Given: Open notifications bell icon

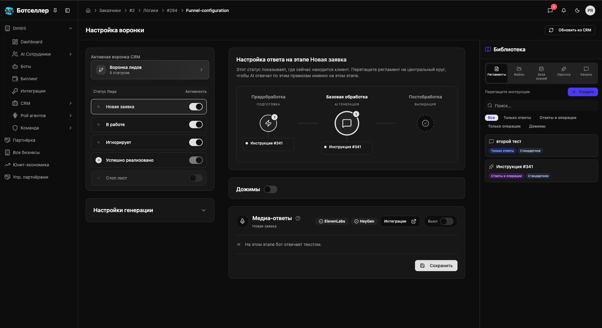Looking at the screenshot, I should [x=564, y=10].
